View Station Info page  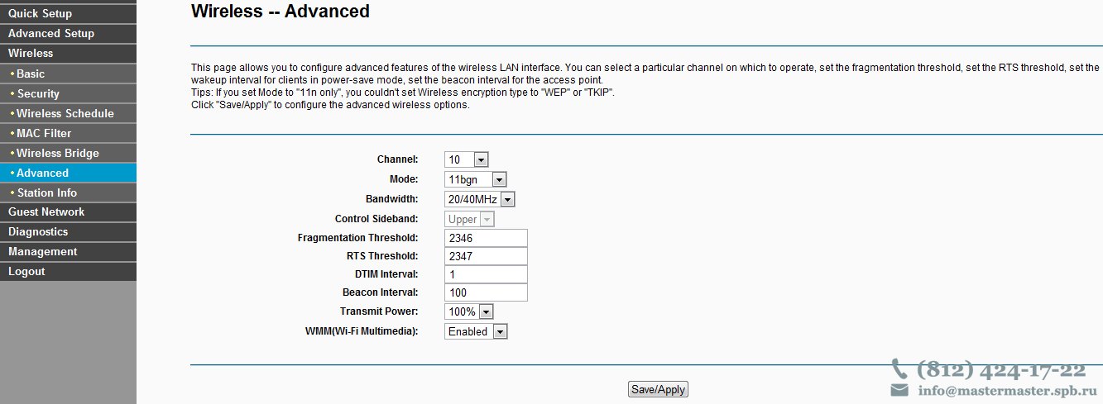[x=68, y=192]
